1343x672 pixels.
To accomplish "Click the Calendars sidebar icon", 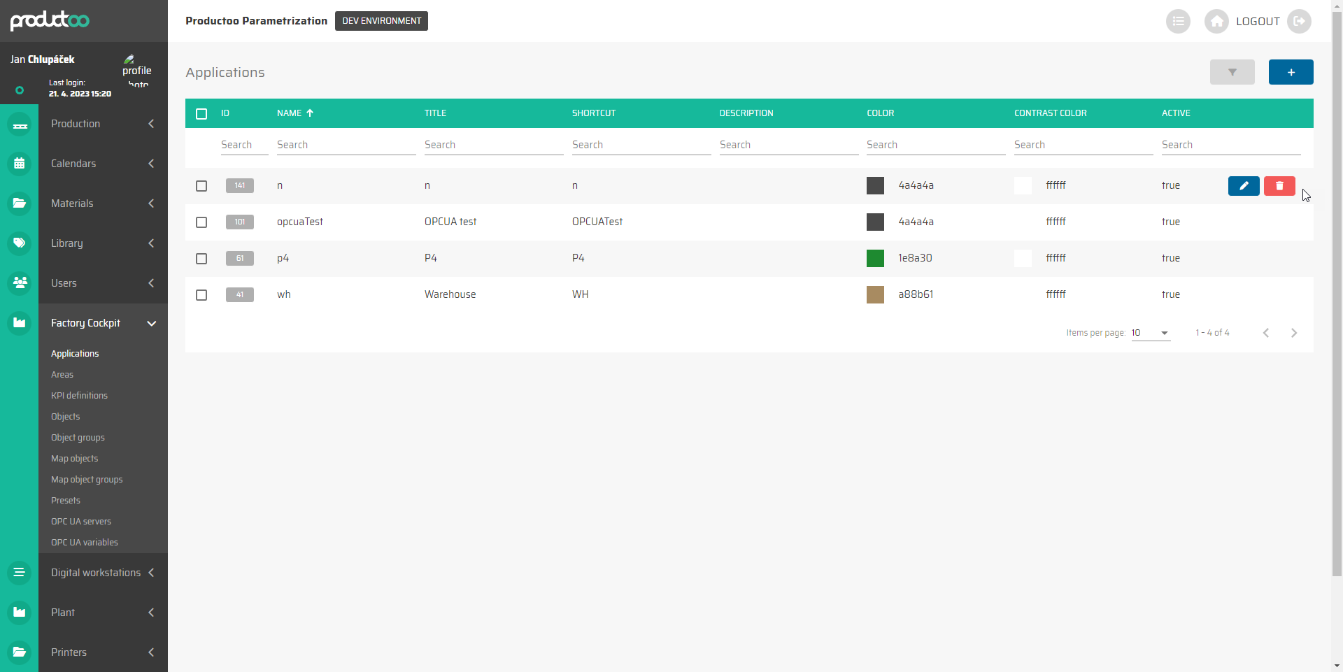I will point(20,164).
